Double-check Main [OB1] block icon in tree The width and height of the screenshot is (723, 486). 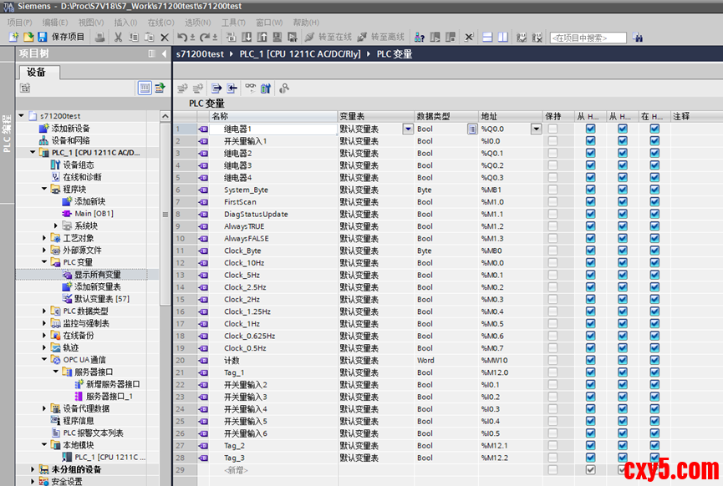(67, 214)
